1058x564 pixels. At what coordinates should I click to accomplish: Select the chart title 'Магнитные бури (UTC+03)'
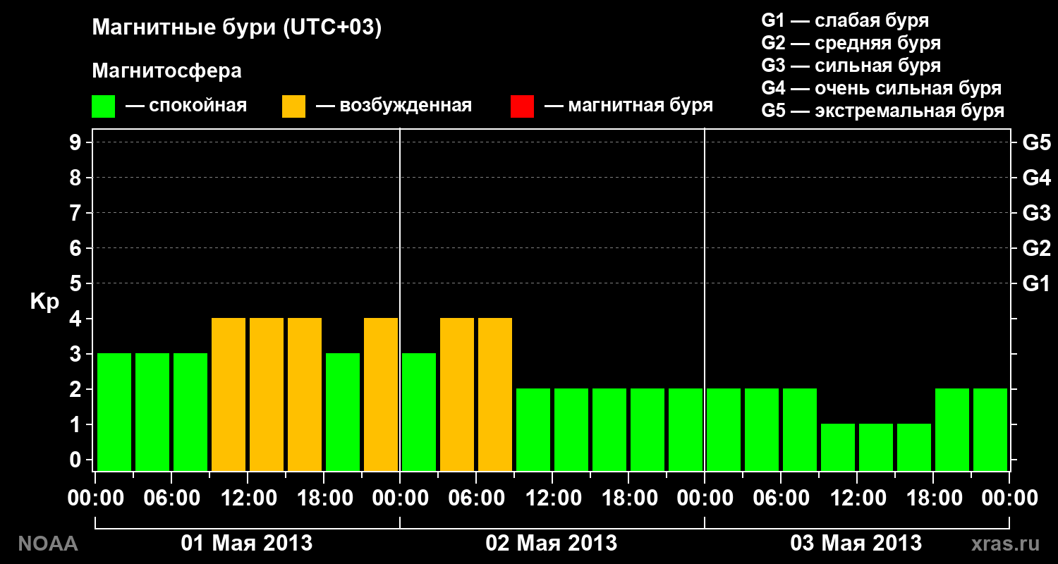click(x=237, y=29)
